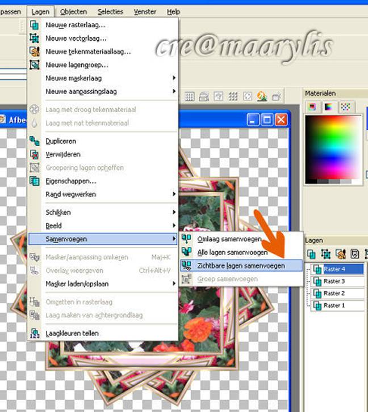Screen dimensions: 368x412
Task: Expand the Masker laden/opslaan submenu
Action: pyautogui.click(x=103, y=284)
